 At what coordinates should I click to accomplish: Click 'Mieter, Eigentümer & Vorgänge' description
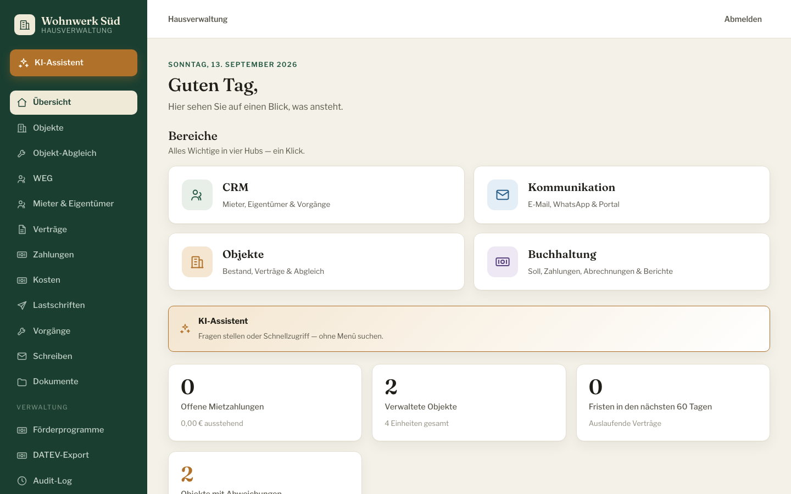click(276, 204)
